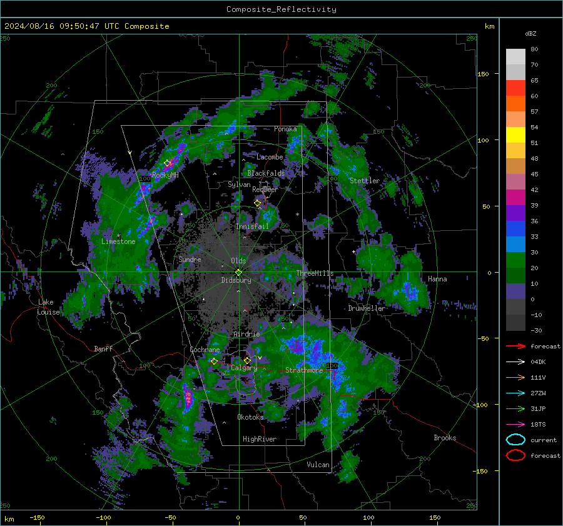Pick the purple 36–39 dBZ swatch

click(x=515, y=213)
